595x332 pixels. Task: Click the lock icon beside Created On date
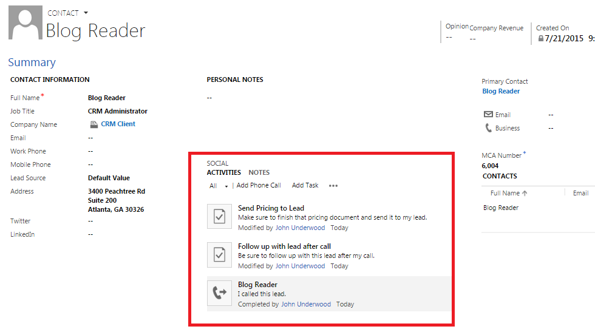(x=540, y=39)
